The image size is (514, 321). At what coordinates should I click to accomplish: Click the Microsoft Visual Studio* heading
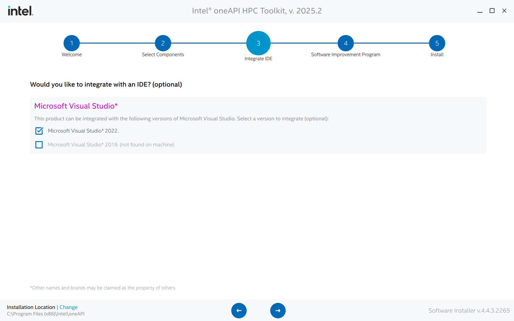click(x=76, y=106)
